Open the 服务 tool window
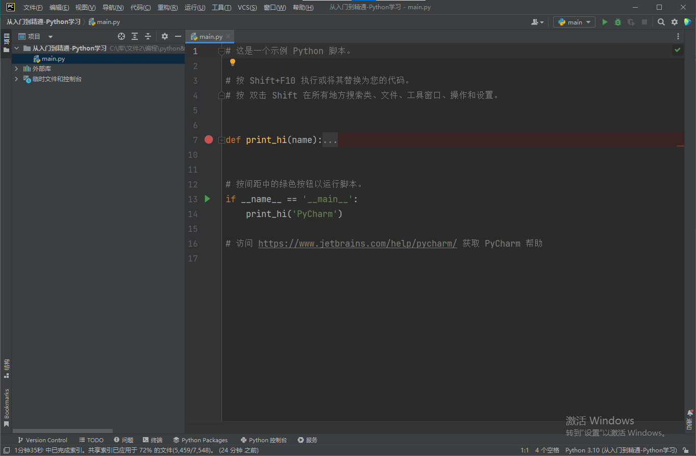Screen dimensions: 696x456 (308, 440)
